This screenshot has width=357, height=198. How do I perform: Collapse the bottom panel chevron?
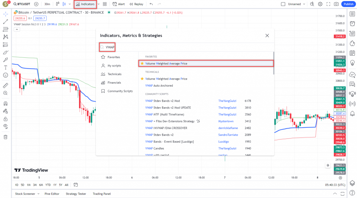pyautogui.click(x=335, y=194)
